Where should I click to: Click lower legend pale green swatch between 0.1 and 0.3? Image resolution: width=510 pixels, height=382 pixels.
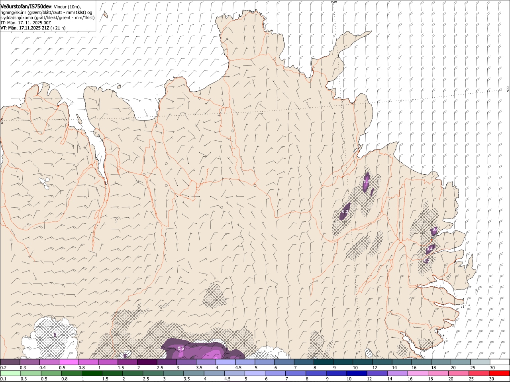(11, 373)
